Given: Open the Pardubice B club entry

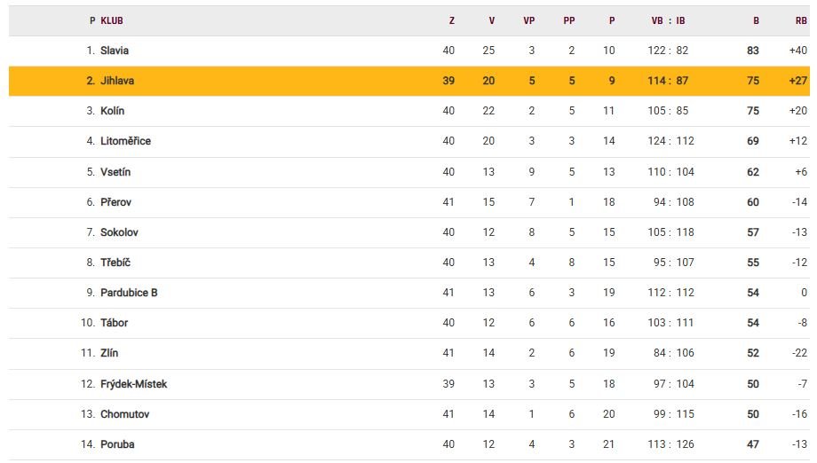Looking at the screenshot, I should point(129,293).
